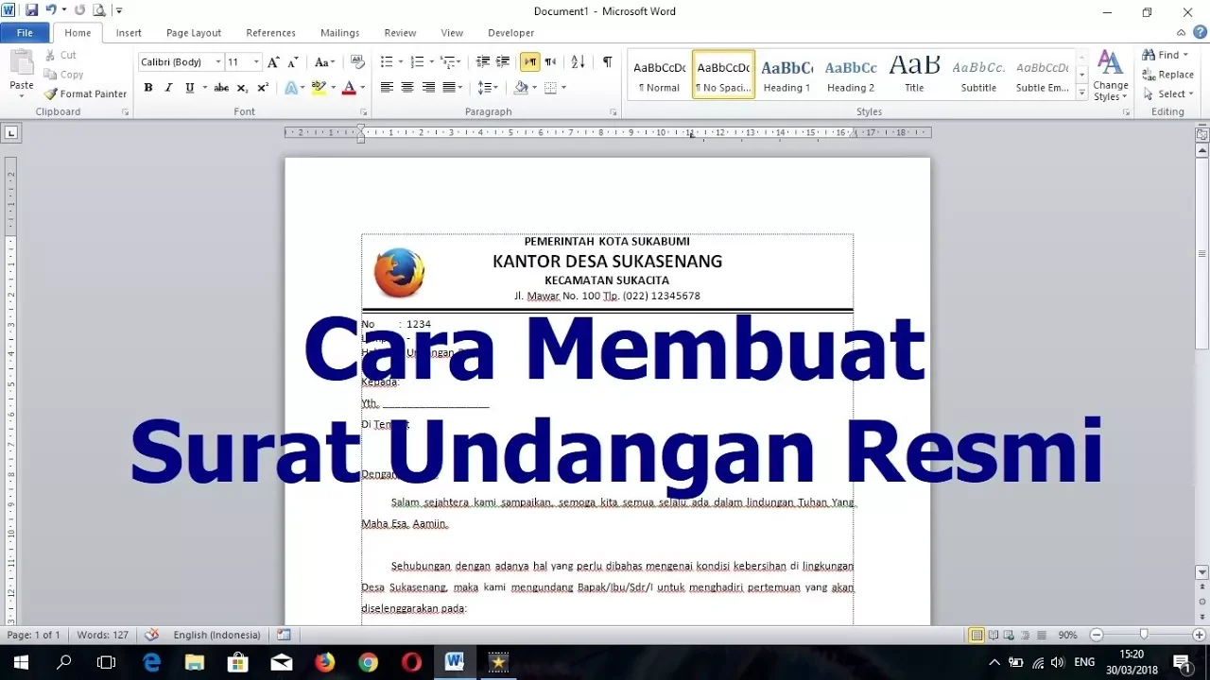Click the Text Effects glowing A icon
The width and height of the screenshot is (1210, 680).
pyautogui.click(x=292, y=88)
